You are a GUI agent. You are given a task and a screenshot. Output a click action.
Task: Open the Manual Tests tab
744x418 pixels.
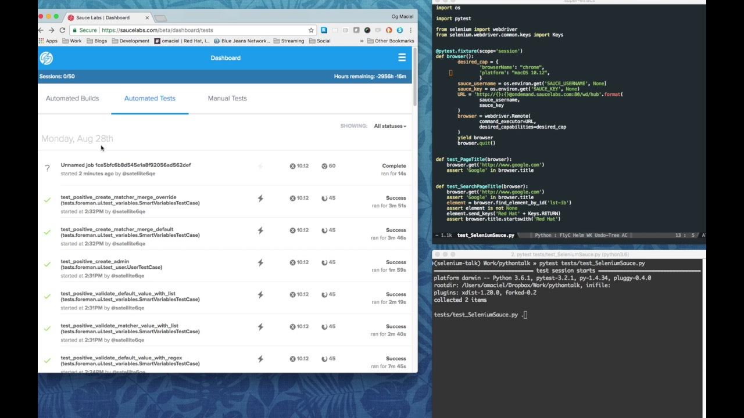(227, 98)
